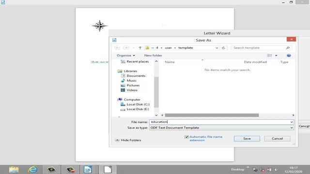Refresh the template folder listing

pyautogui.click(x=223, y=48)
